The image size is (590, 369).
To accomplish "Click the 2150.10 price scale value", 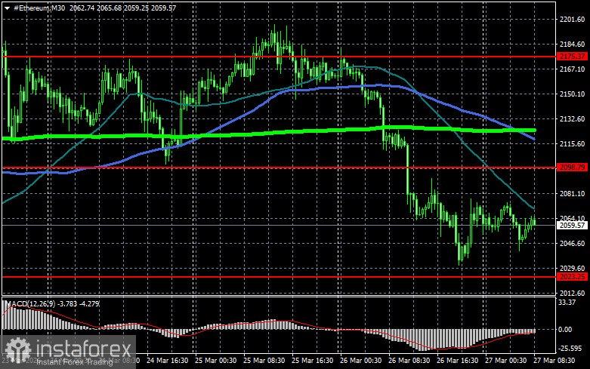I will click(x=573, y=94).
